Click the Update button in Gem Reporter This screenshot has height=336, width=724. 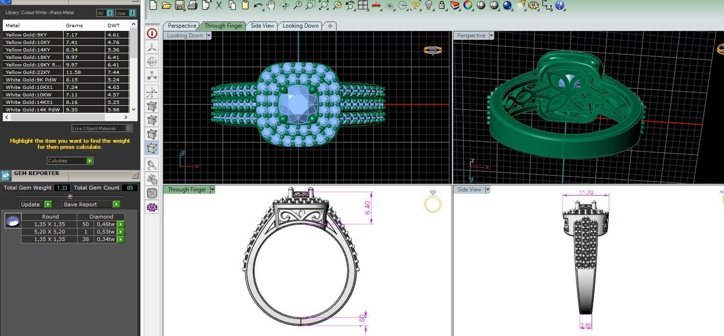pos(36,205)
